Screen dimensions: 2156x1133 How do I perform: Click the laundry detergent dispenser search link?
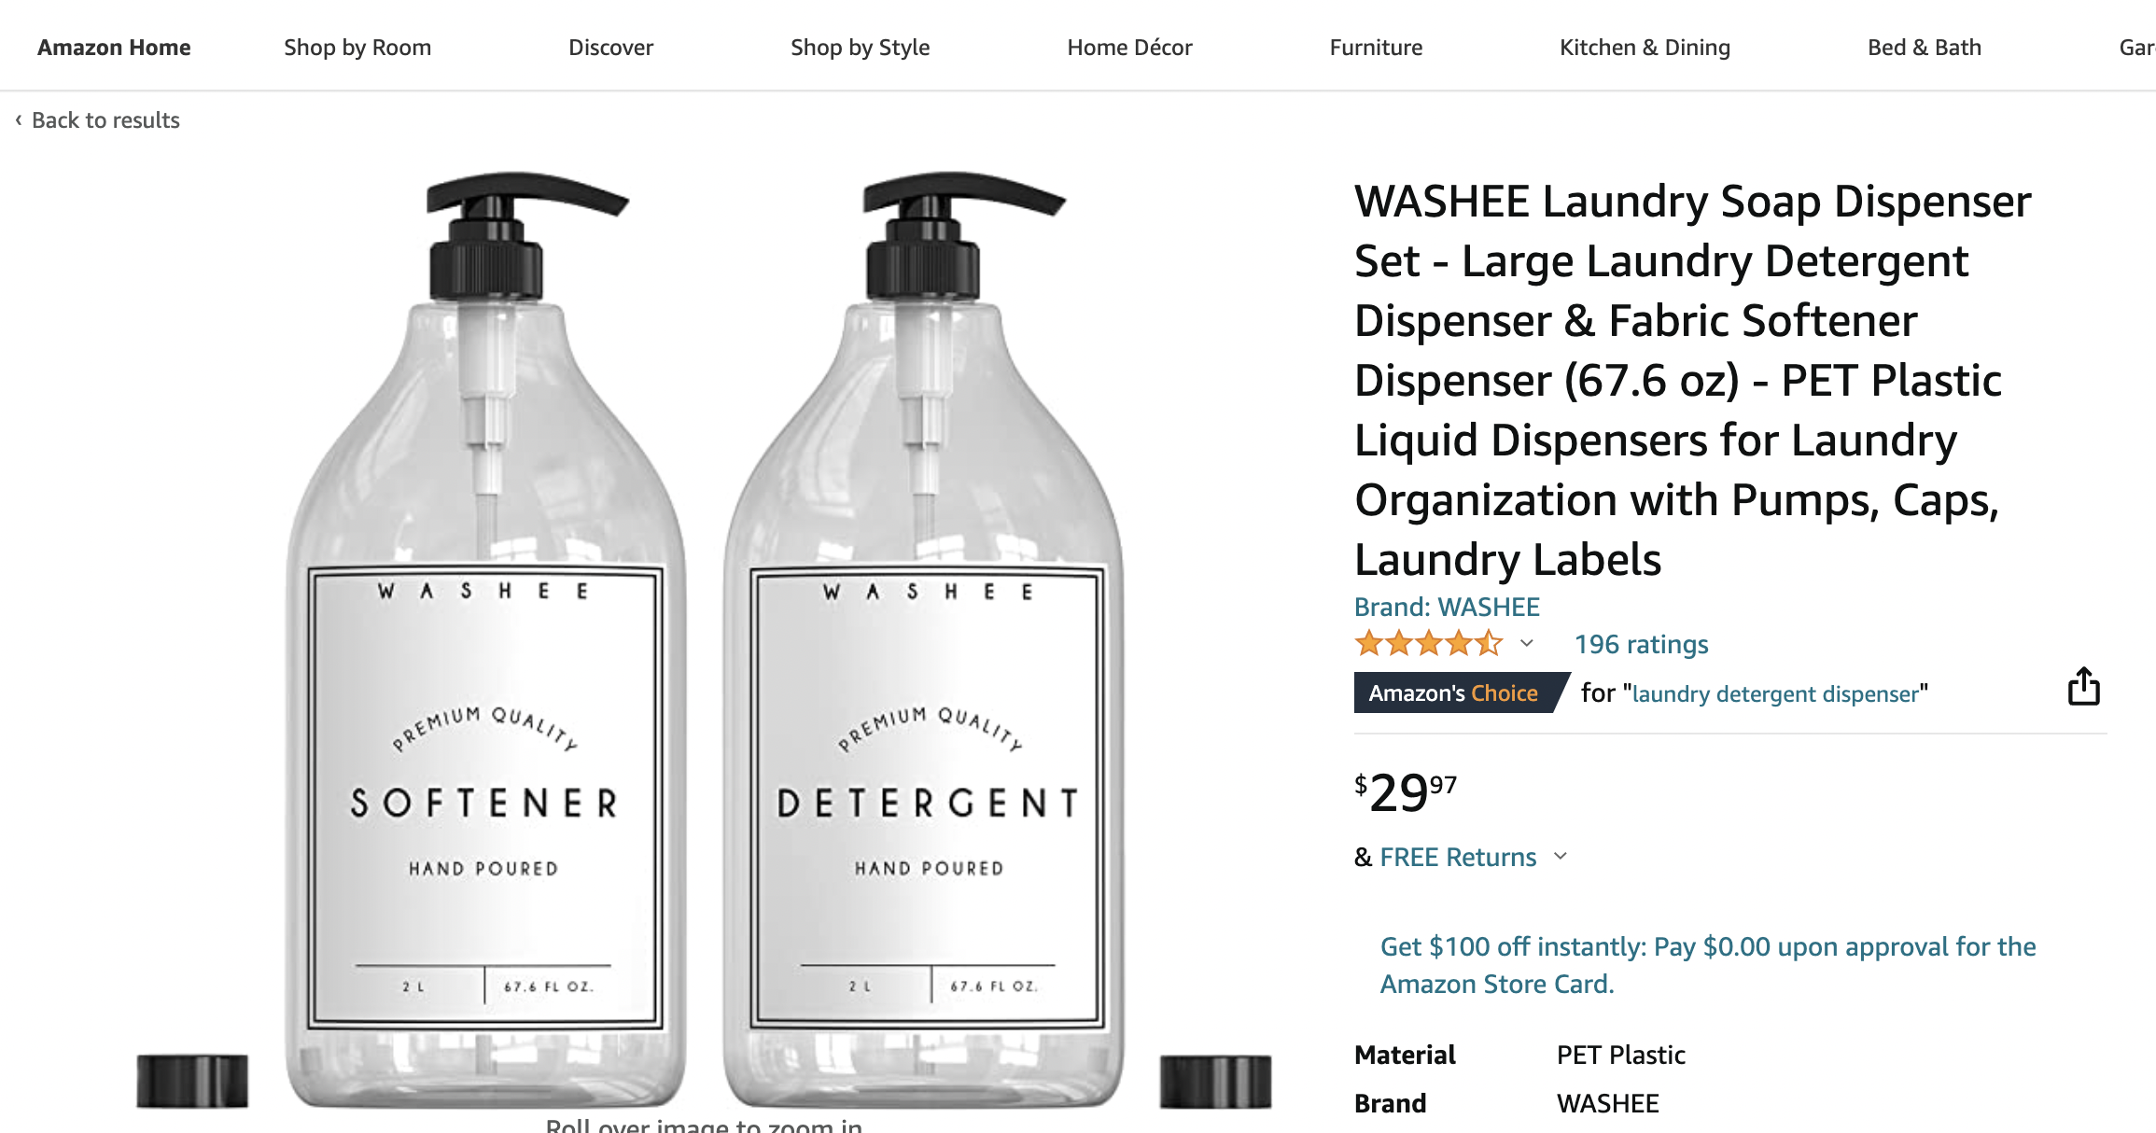click(1775, 693)
